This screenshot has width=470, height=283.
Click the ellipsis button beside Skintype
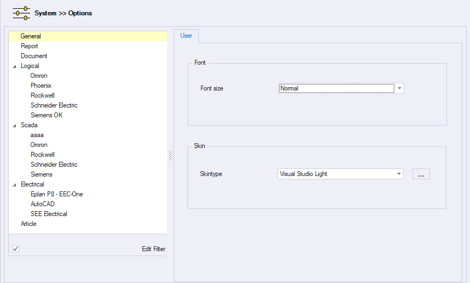coord(421,174)
